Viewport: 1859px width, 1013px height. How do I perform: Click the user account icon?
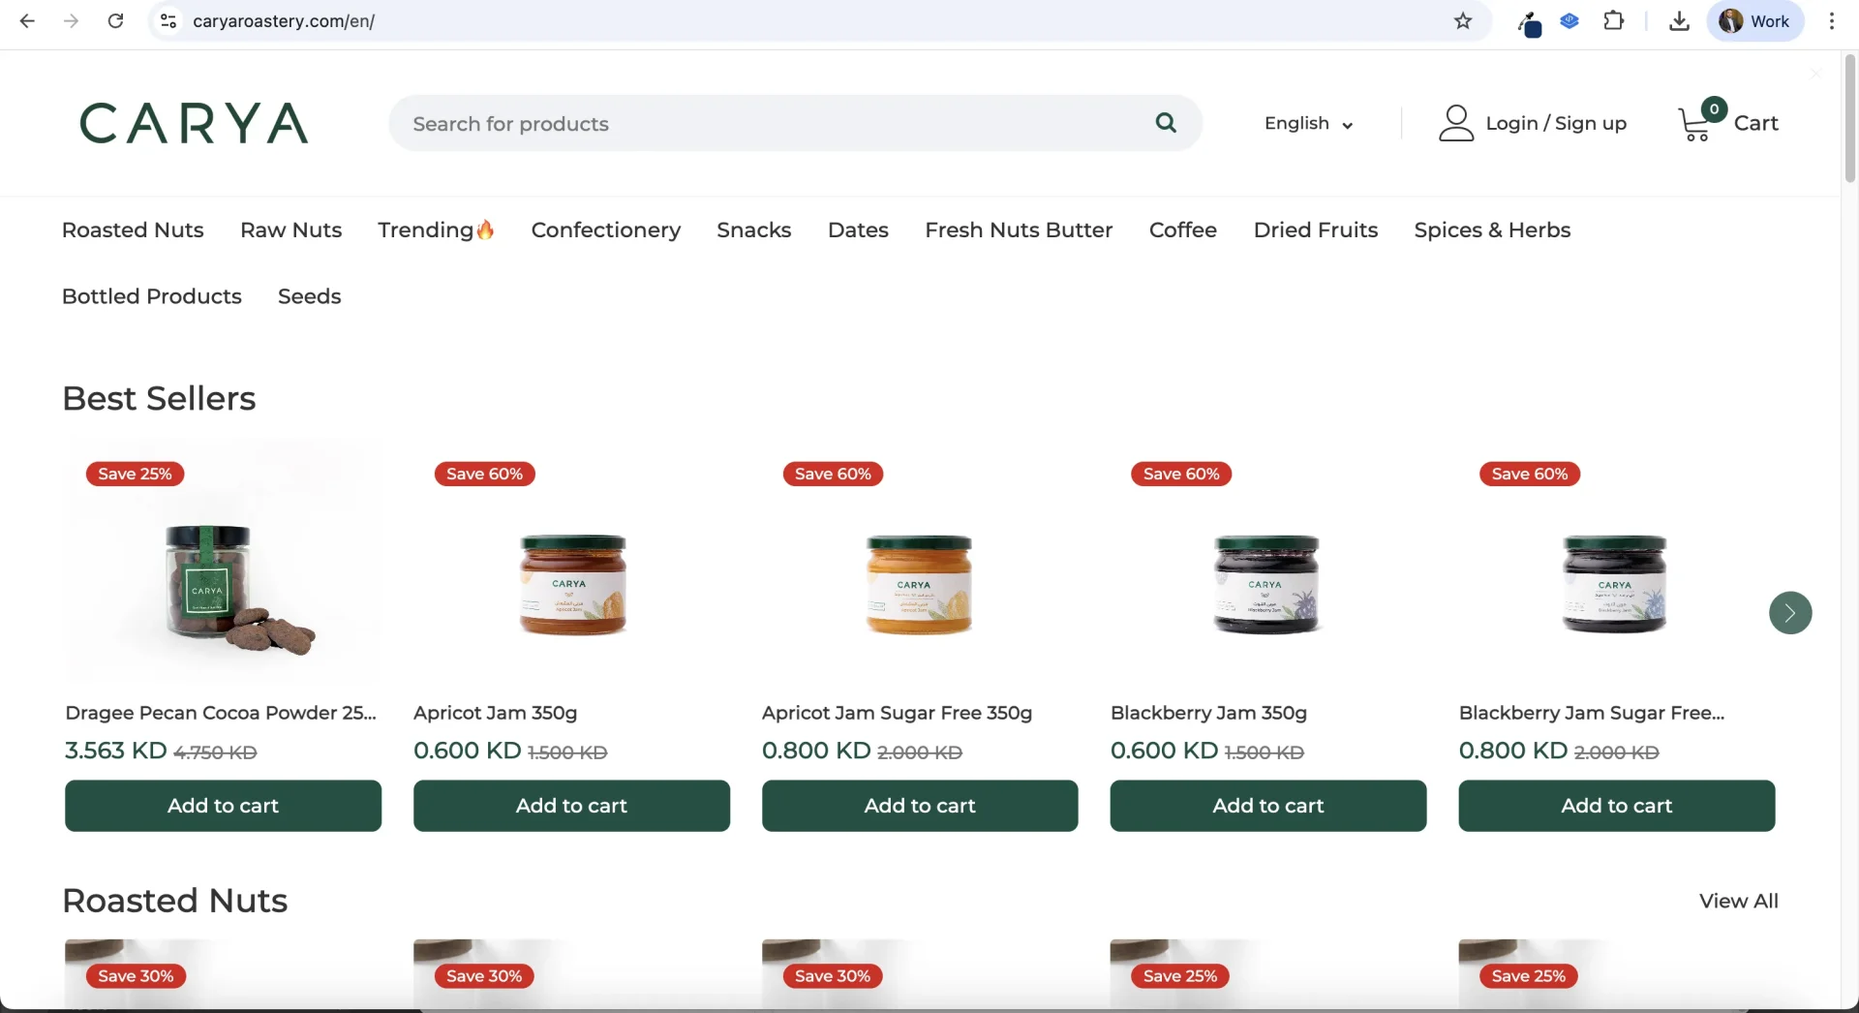pyautogui.click(x=1455, y=123)
